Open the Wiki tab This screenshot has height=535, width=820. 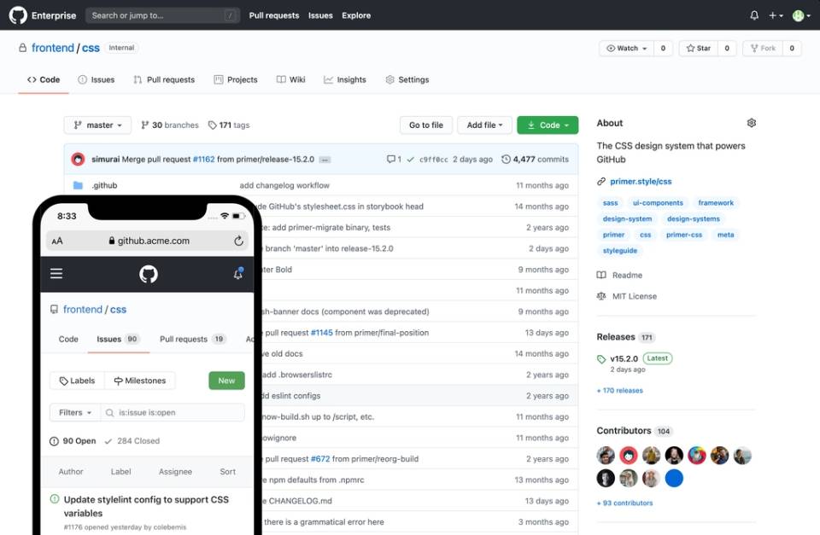coord(290,80)
